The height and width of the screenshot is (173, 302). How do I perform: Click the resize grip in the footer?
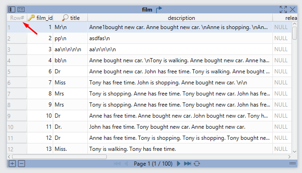[x=292, y=163]
